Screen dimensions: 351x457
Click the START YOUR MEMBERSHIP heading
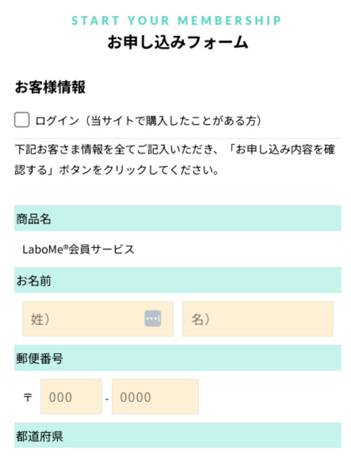point(177,21)
